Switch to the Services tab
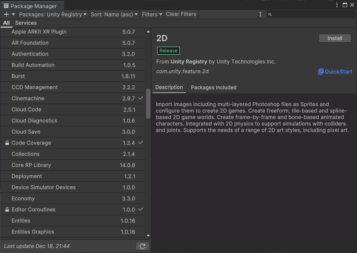 [26, 23]
